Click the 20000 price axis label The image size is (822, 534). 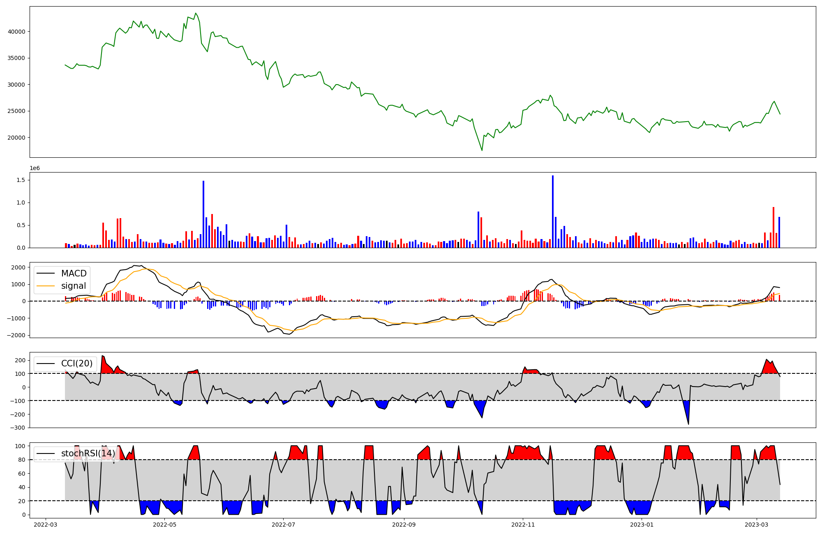click(x=17, y=138)
